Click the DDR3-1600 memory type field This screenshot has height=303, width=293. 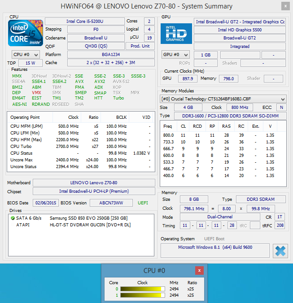tap(230, 116)
